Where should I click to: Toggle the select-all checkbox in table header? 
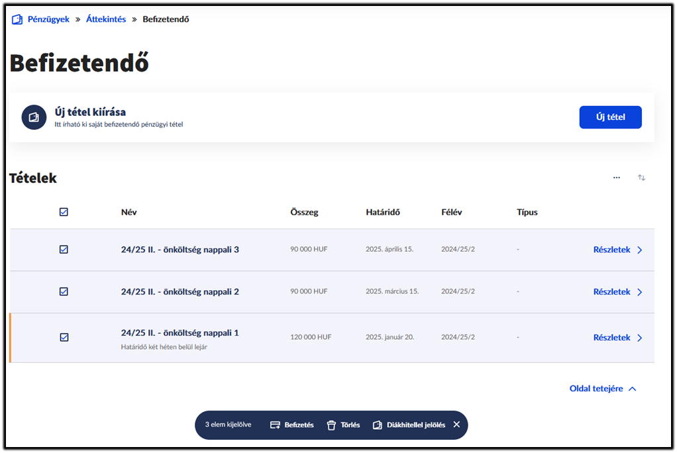(x=64, y=213)
